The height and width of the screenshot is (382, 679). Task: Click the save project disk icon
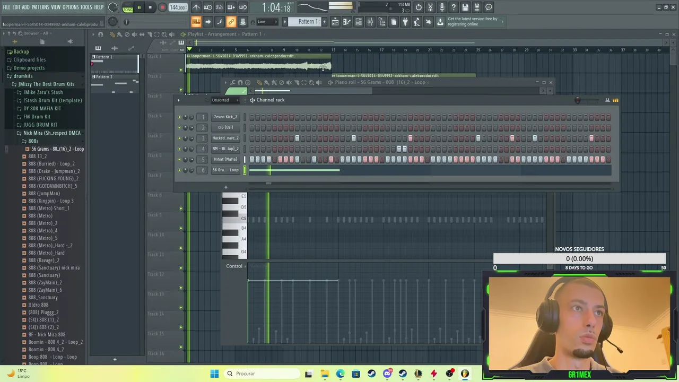tap(465, 7)
